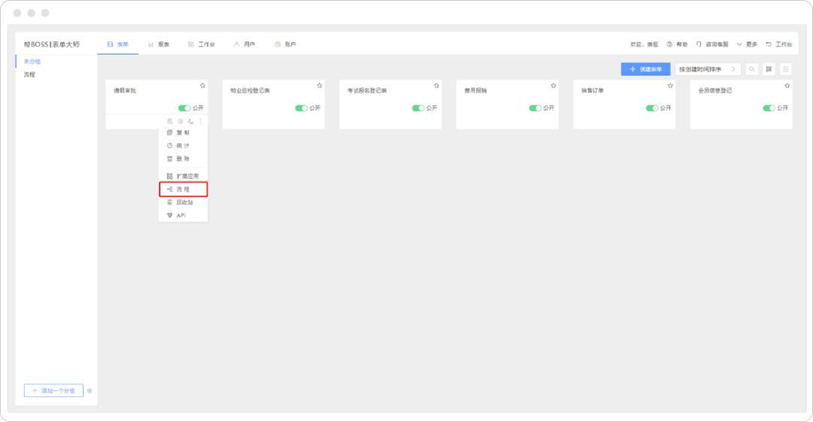
Task: Click the 工作台 return link at top right
Action: pos(779,44)
